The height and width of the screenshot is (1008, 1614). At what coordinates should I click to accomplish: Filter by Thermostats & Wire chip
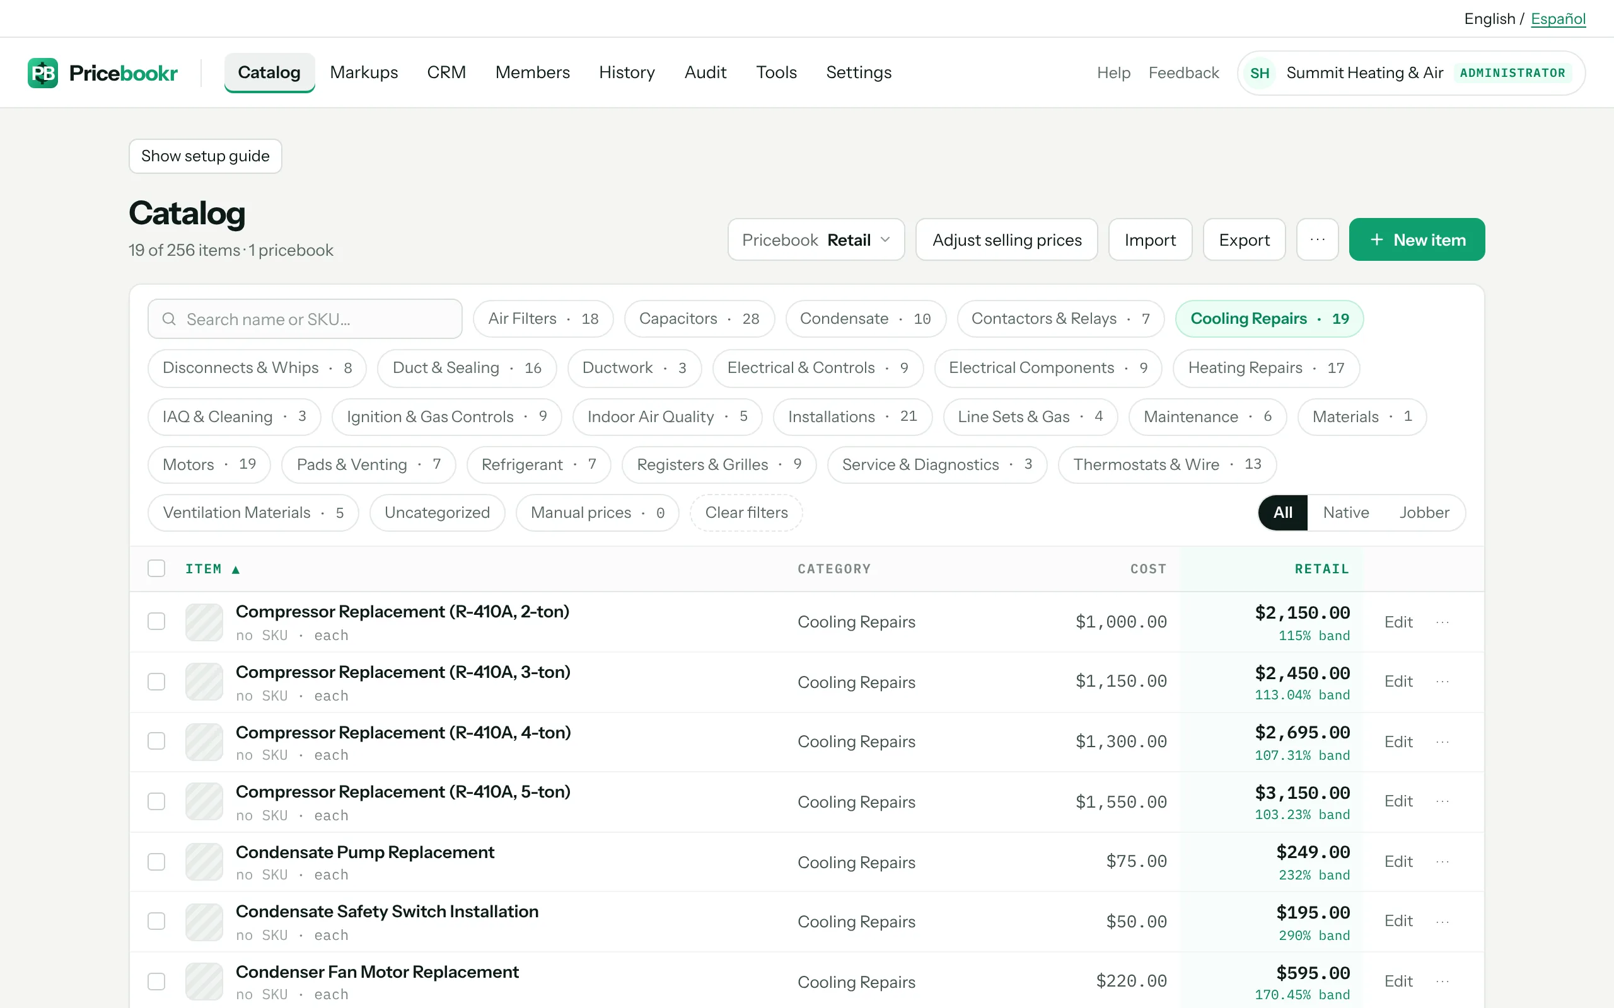pyautogui.click(x=1167, y=464)
